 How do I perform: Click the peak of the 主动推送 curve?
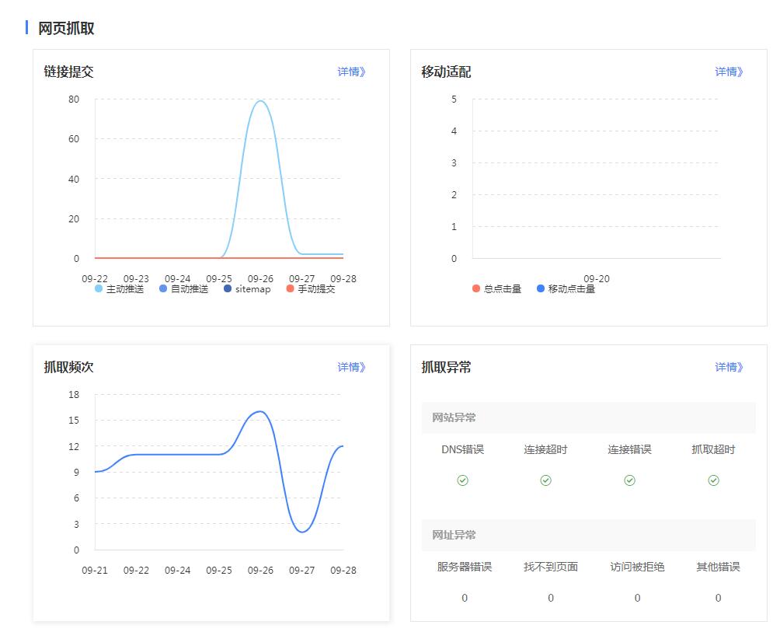tap(260, 100)
